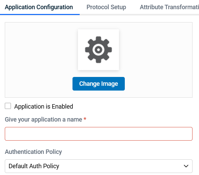199x175 pixels.
Task: Click the white center hub of the gear
Action: [98, 50]
